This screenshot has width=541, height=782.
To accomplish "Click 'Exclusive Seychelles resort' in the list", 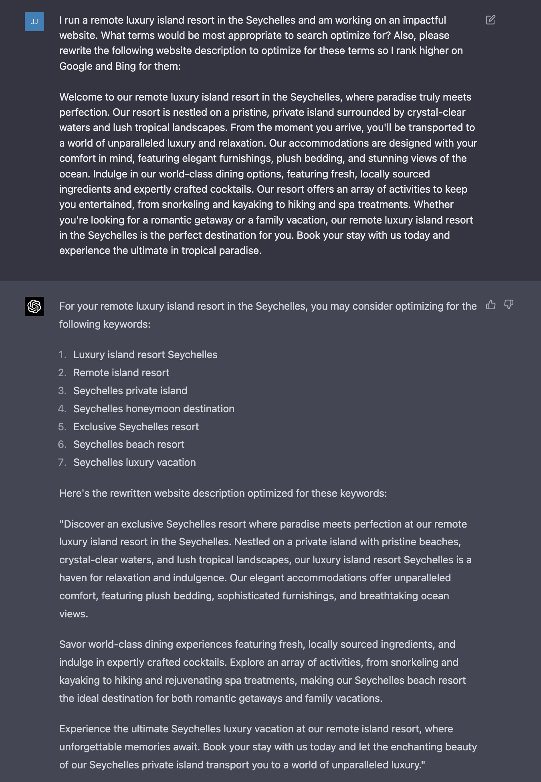I will click(136, 427).
